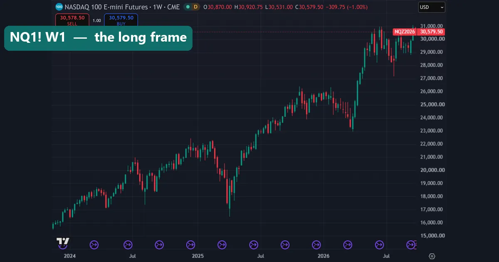Click the 27,000.00 price axis label
499x262 pixels.
[432, 78]
